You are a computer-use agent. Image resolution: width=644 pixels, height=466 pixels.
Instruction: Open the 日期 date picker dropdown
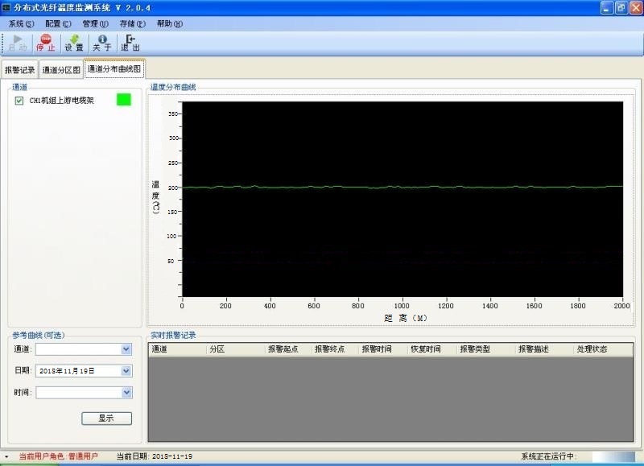(x=126, y=371)
